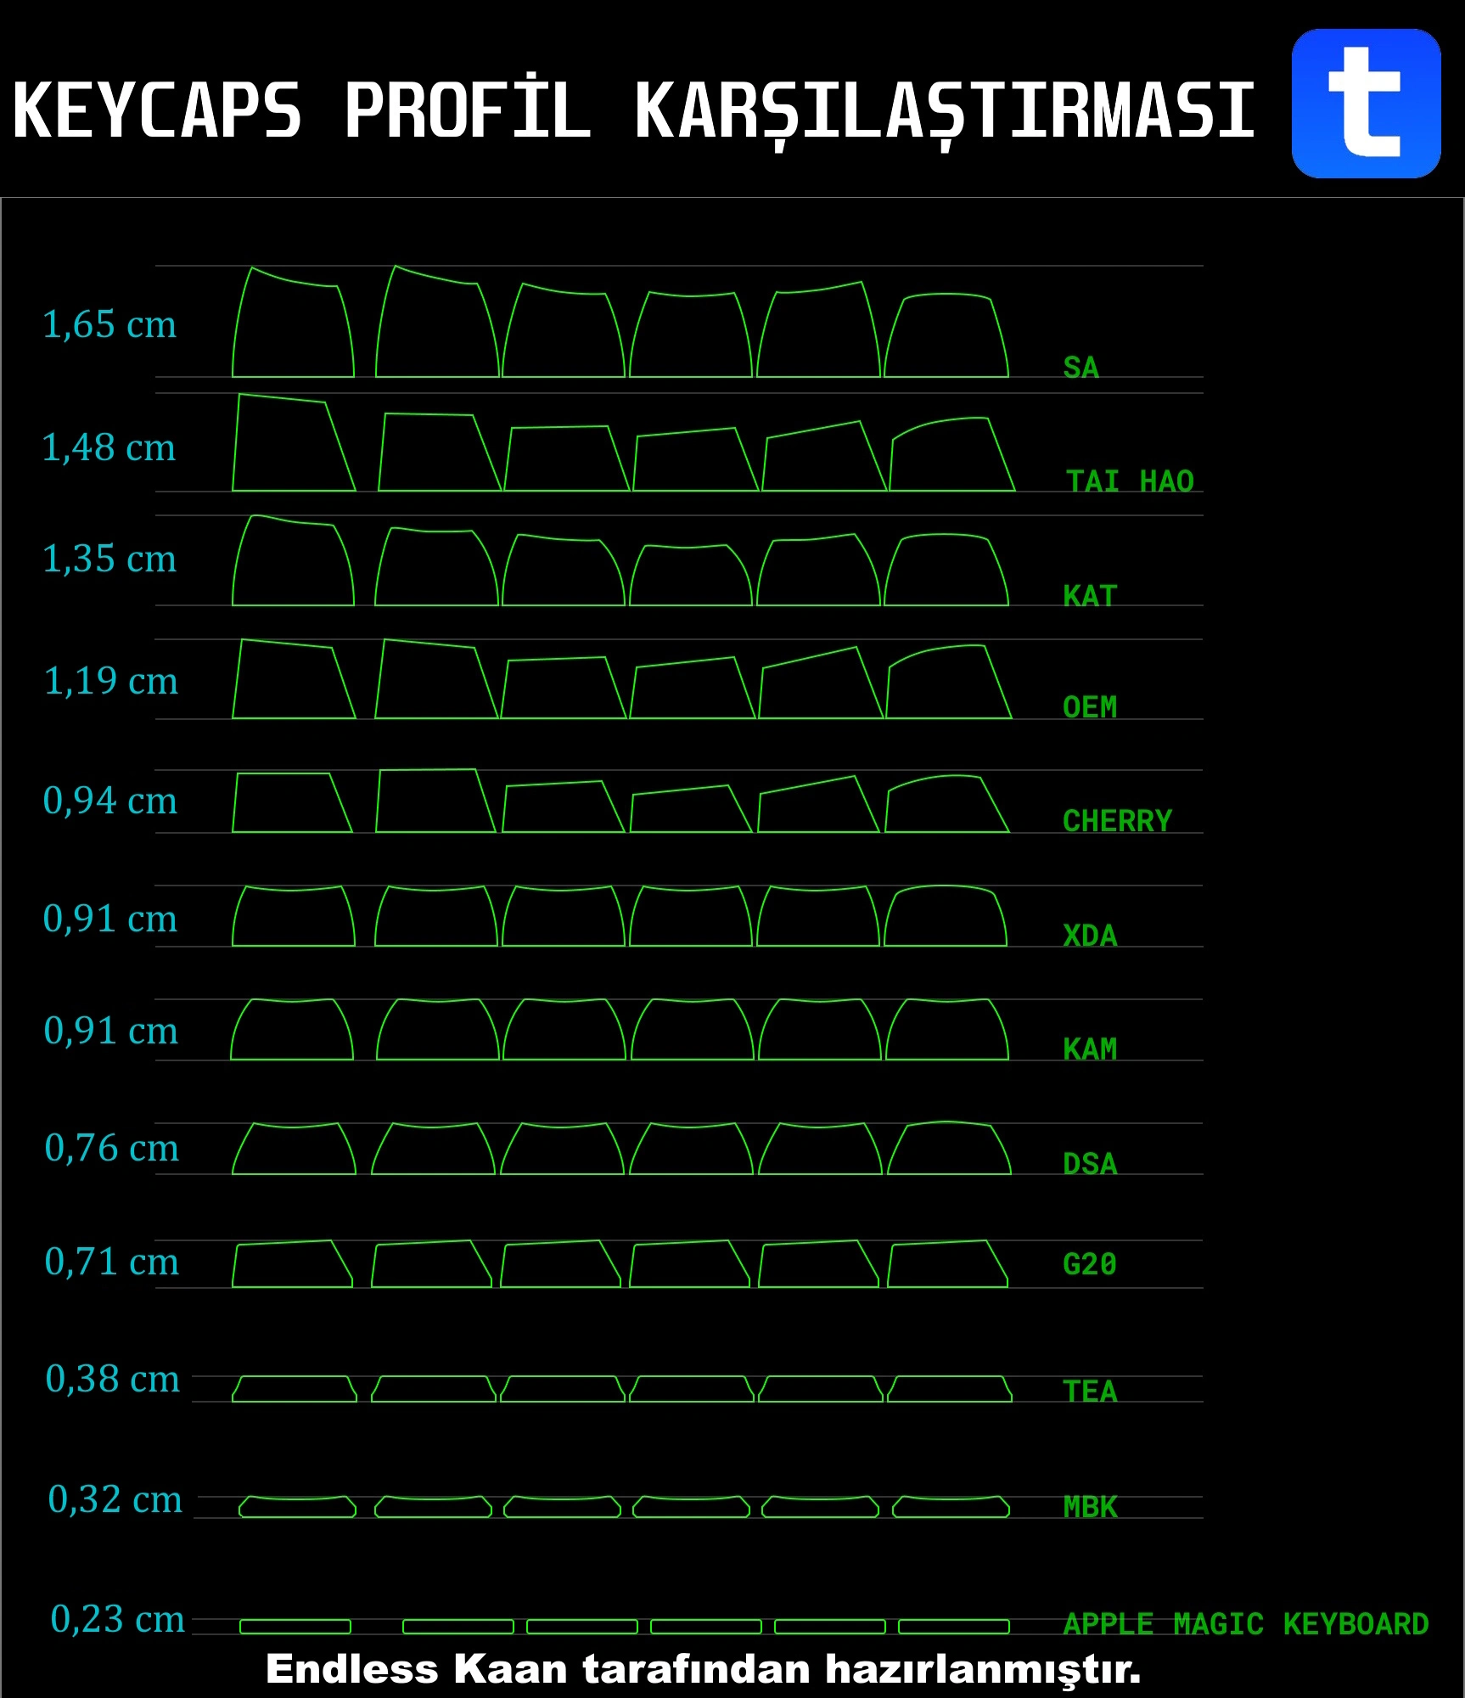Click the '0,71 cm' height value
1465x1698 pixels.
111,1262
